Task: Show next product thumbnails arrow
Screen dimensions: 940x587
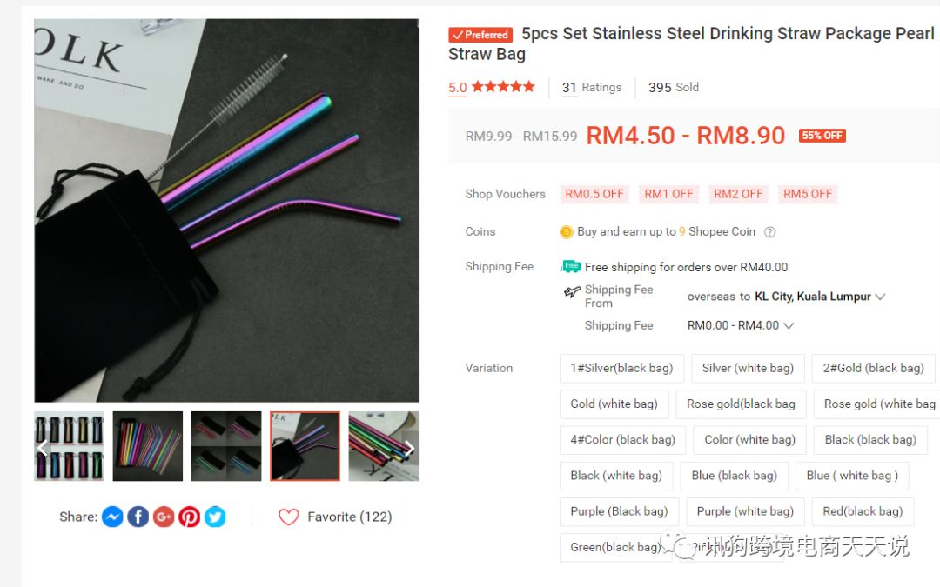Action: pos(409,447)
